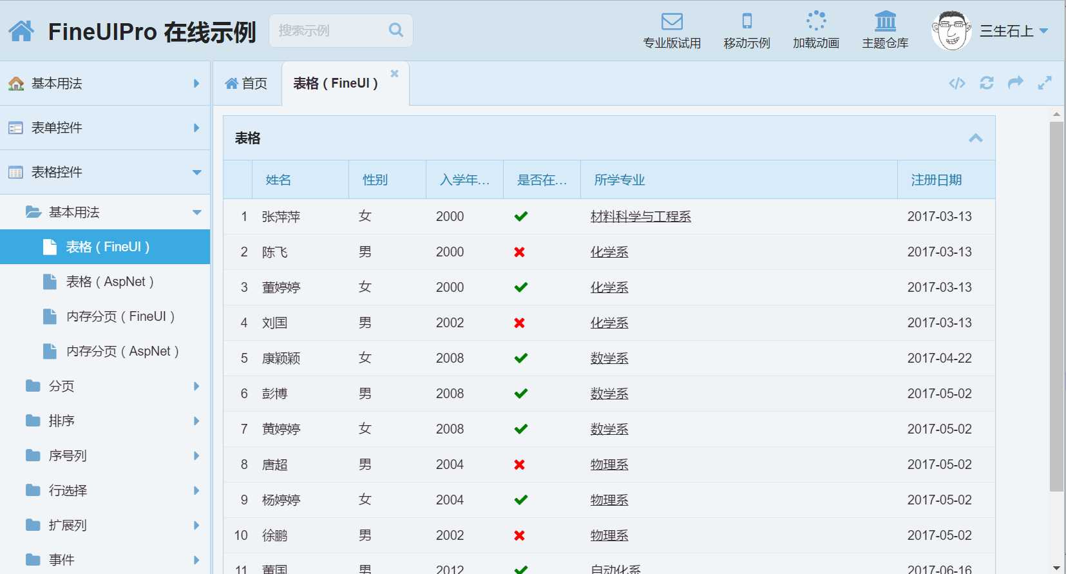Click the 扩展列 folder icon
The image size is (1066, 574).
point(33,524)
